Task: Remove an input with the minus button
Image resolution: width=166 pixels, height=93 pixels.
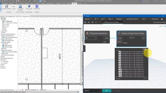Action: coord(133,38)
